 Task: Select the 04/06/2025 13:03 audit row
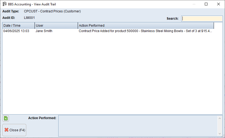[x=16, y=31]
